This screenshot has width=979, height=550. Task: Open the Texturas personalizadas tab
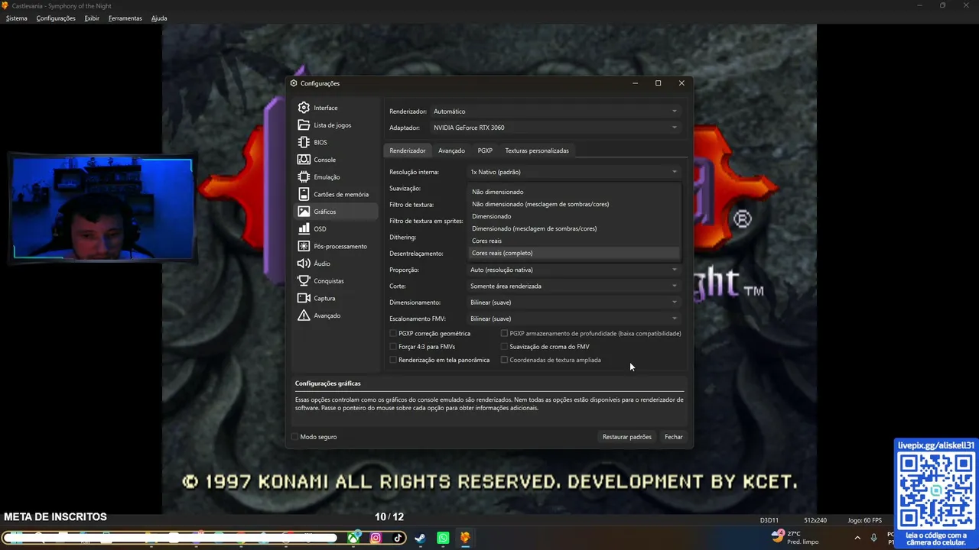[537, 150]
